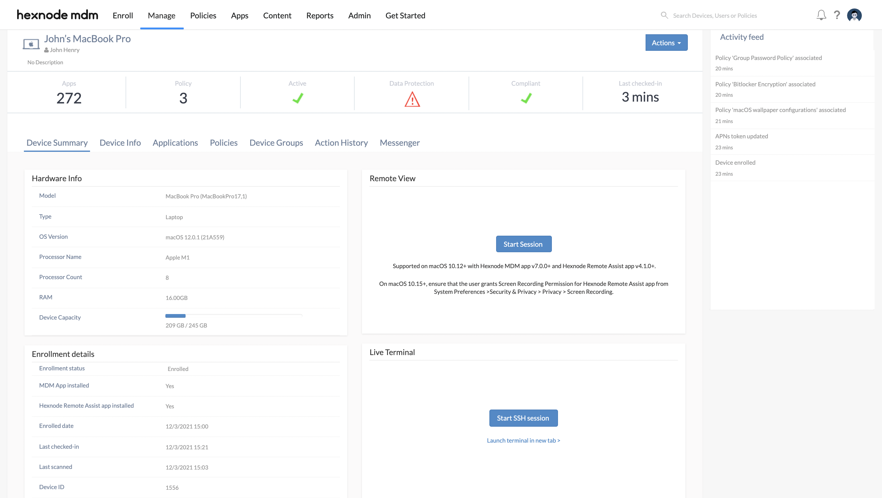Click the John Henry user name
Screen dimensions: 882x498
(x=64, y=50)
